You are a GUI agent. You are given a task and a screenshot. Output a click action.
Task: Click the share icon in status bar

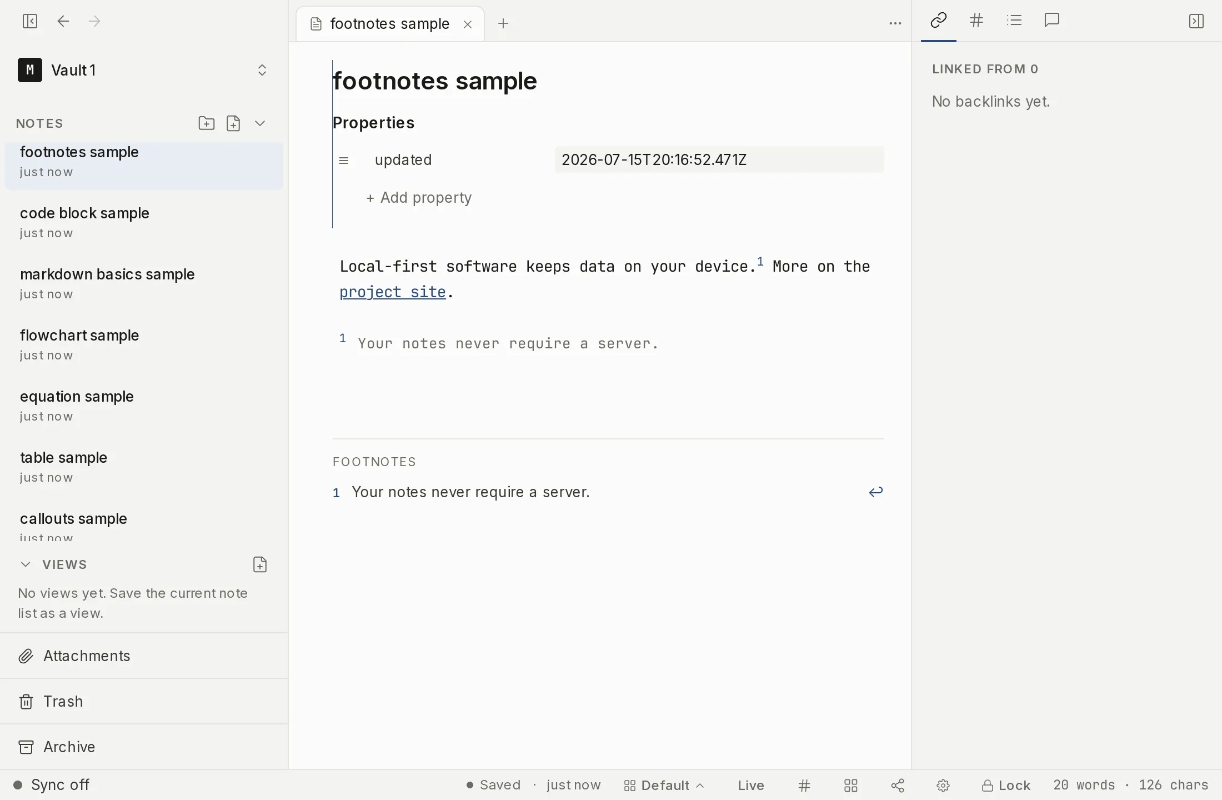tap(898, 786)
